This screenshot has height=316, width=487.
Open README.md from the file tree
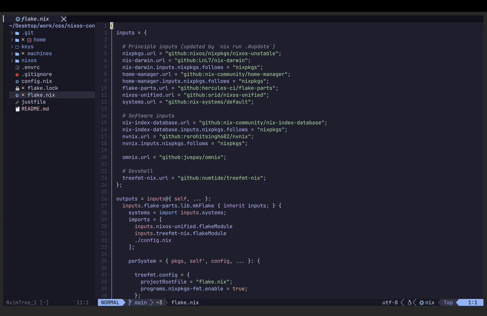tap(35, 109)
